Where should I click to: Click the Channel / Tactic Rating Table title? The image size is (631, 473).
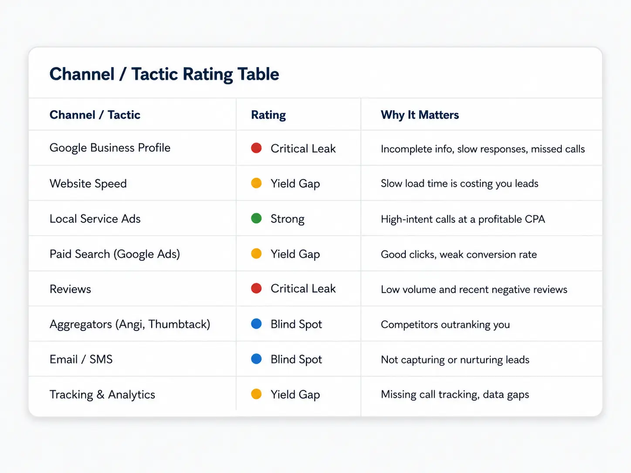coord(164,74)
